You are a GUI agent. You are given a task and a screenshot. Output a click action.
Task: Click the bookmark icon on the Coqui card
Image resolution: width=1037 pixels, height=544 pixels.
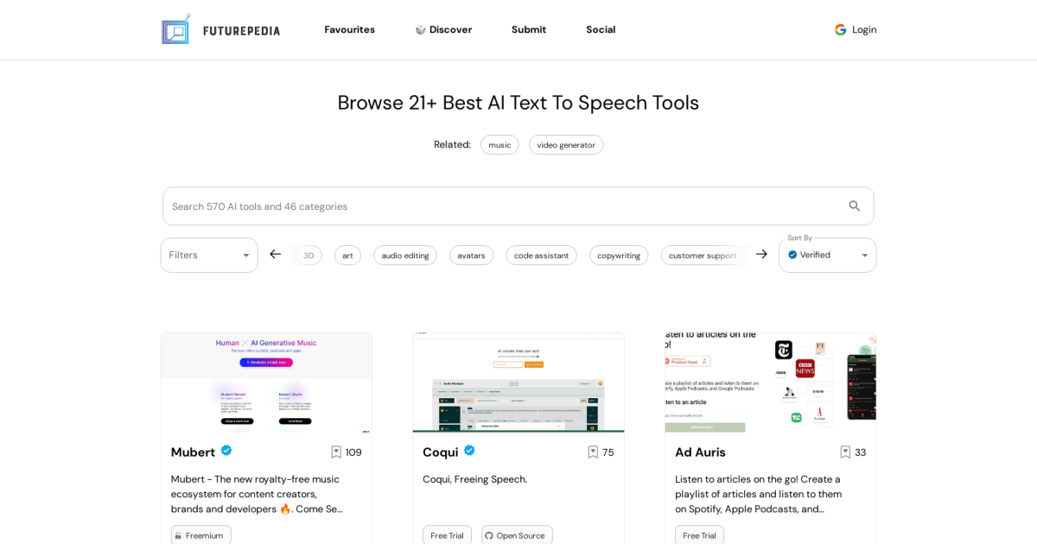pyautogui.click(x=592, y=452)
